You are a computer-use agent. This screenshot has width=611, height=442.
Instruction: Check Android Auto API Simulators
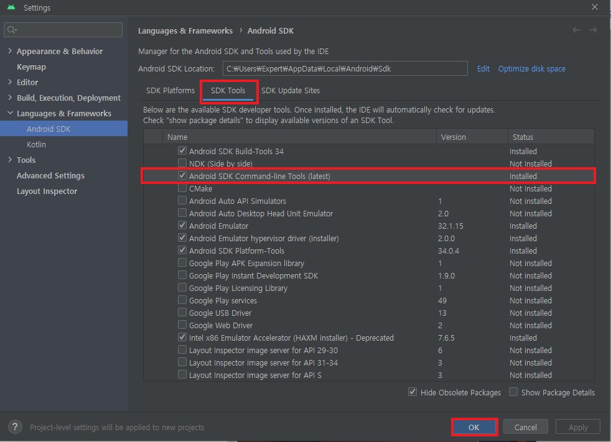182,200
